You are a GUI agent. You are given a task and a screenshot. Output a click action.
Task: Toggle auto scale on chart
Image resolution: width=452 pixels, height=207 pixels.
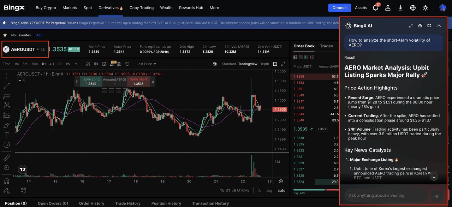281,190
